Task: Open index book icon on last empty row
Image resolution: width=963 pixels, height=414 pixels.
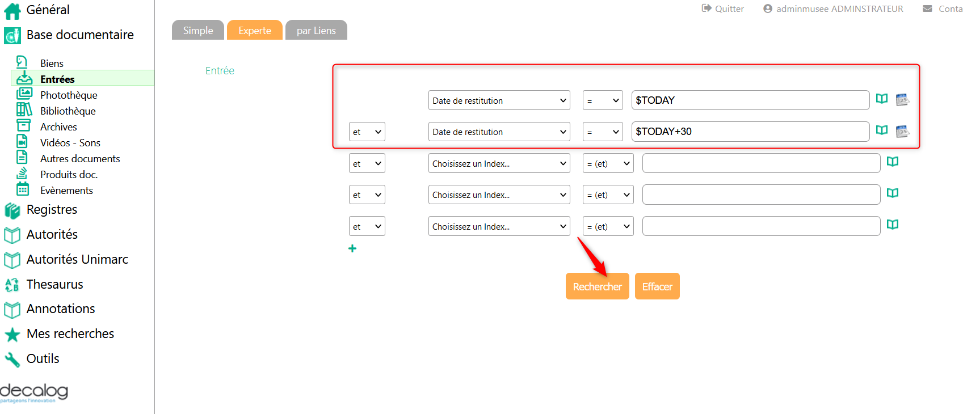Action: click(x=893, y=225)
